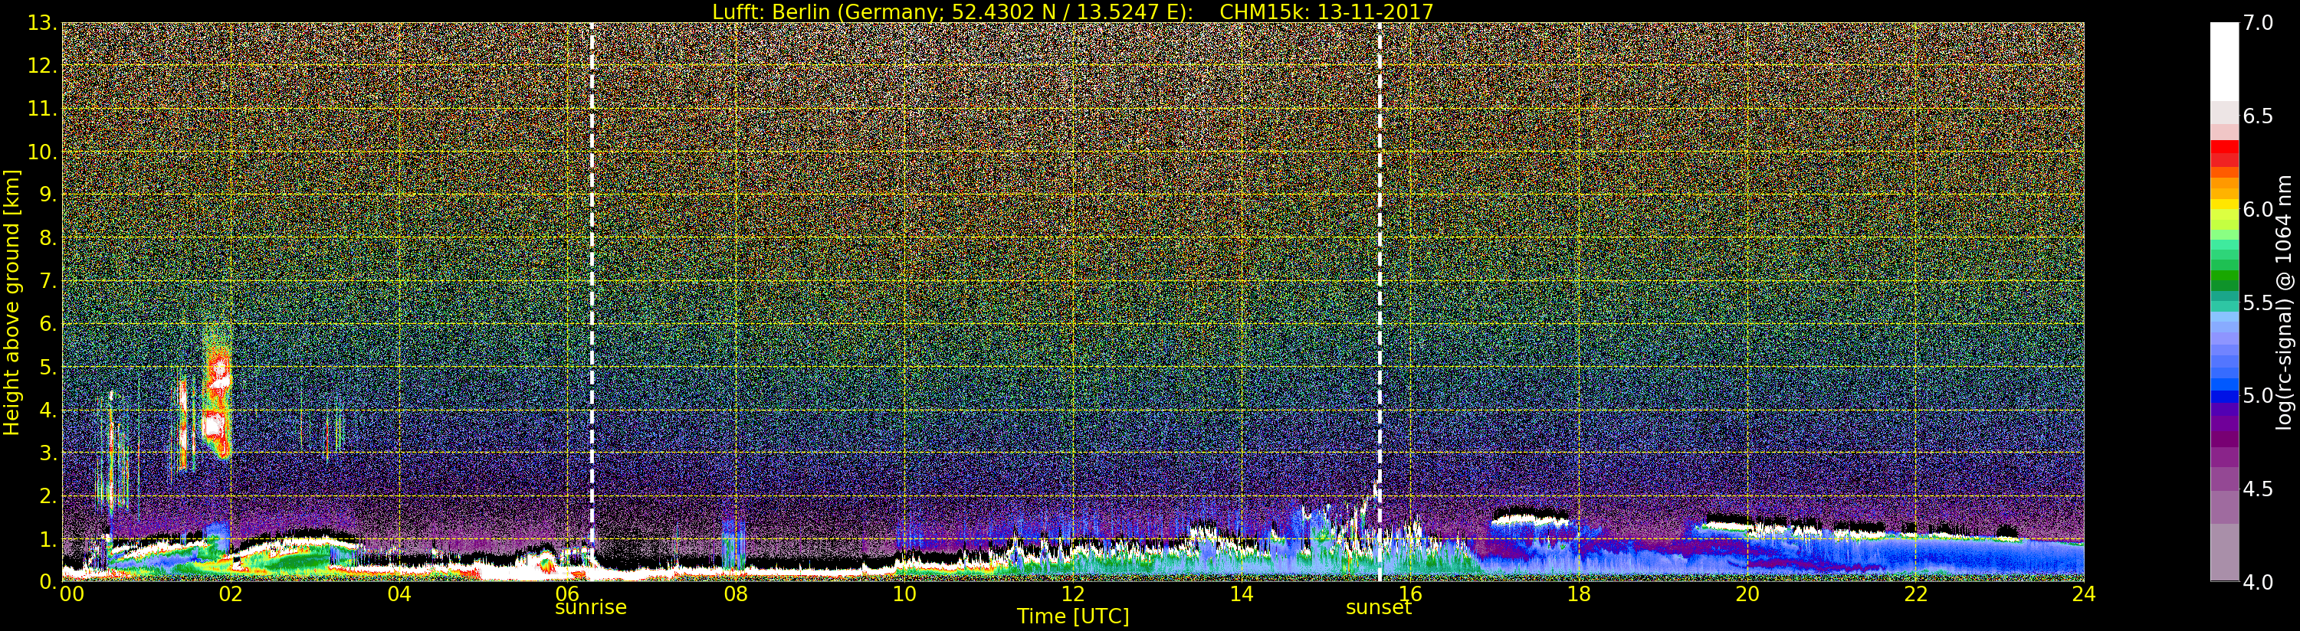
Task: Click the '8.' height axis tick label
Action: coord(48,238)
